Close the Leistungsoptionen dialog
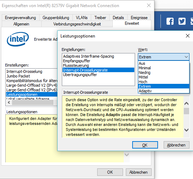Image resolution: width=193 pixels, height=179 pixels. tap(188, 36)
